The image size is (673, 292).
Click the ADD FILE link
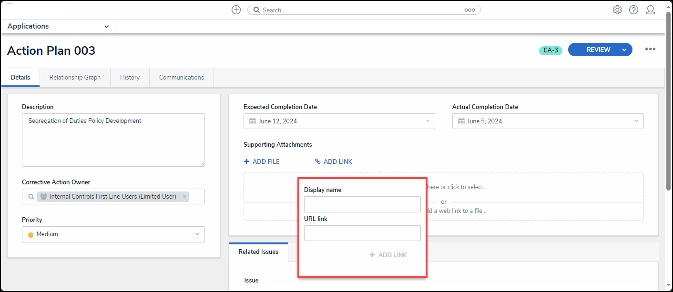coord(262,162)
